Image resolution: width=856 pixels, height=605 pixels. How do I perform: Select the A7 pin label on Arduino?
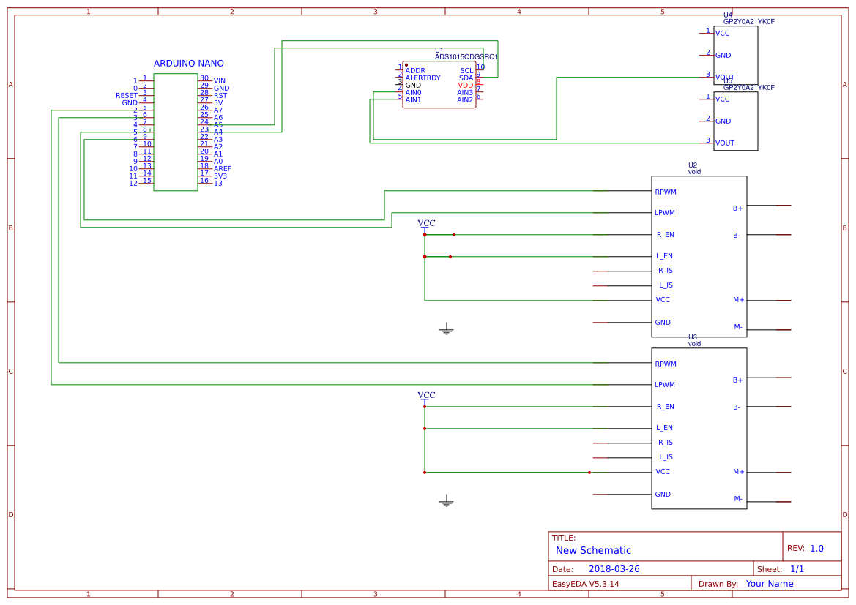tap(218, 110)
